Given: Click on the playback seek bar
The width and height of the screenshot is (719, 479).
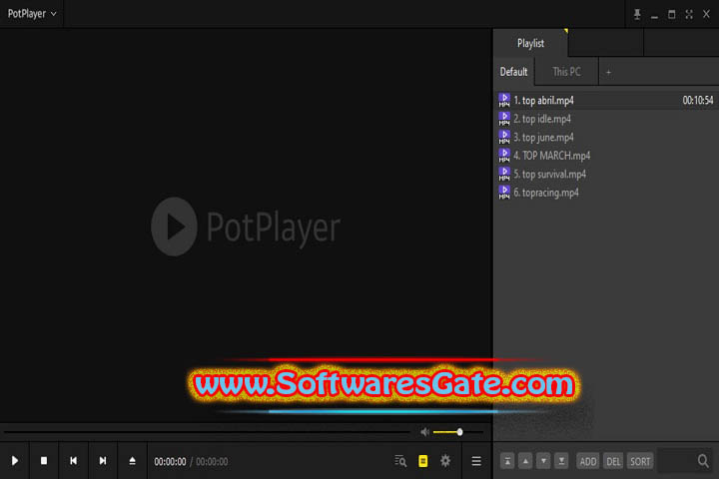Looking at the screenshot, I should pyautogui.click(x=207, y=432).
